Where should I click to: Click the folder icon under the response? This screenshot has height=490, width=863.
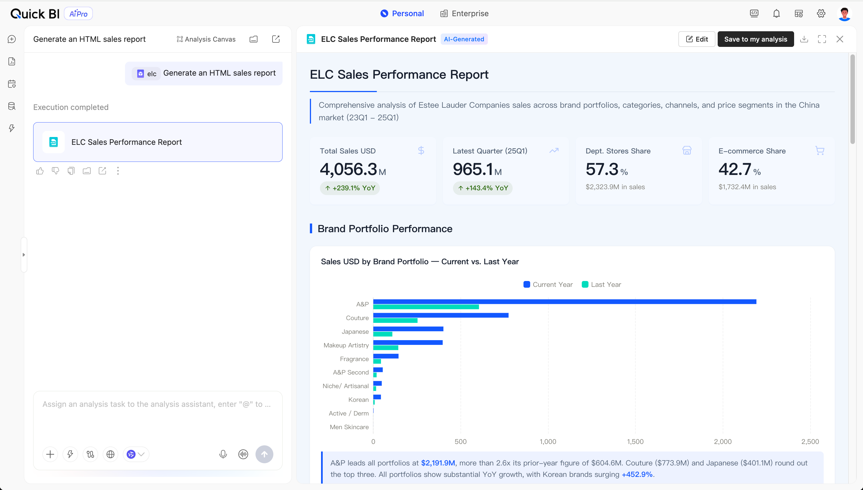pyautogui.click(x=87, y=171)
